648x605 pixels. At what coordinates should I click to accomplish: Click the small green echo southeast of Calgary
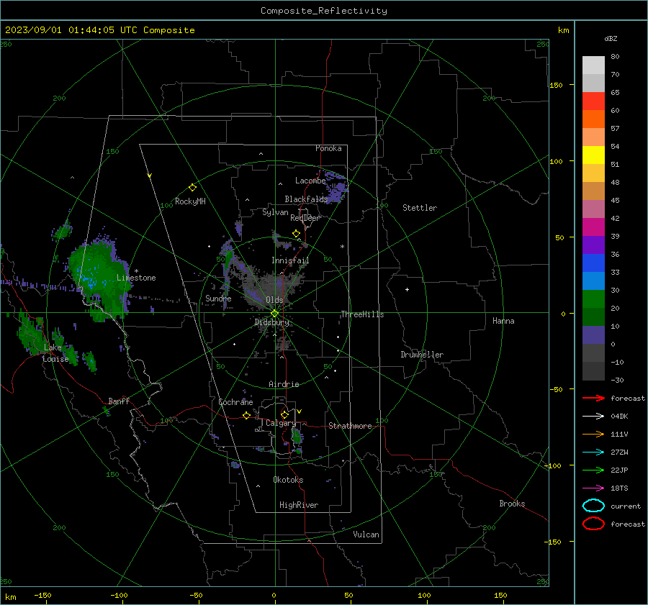(x=297, y=437)
